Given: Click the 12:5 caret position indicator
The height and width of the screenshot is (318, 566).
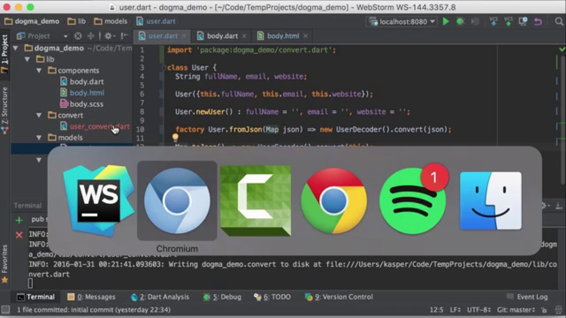Looking at the screenshot, I should click(436, 310).
